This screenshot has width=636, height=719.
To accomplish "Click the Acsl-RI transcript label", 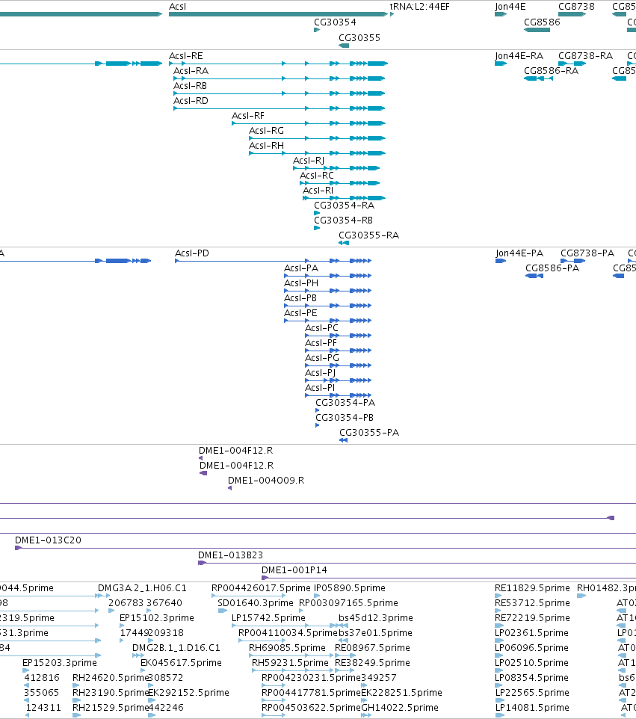I will pos(318,191).
